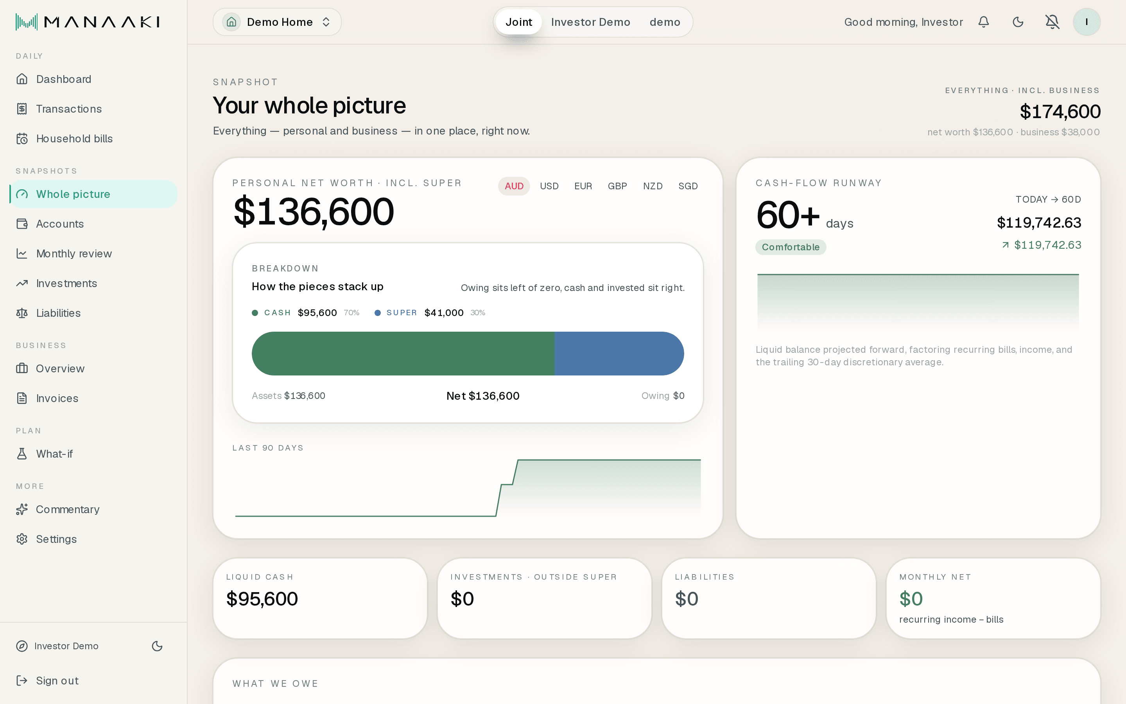Open notifications bell in the top bar
1126x704 pixels.
point(984,22)
